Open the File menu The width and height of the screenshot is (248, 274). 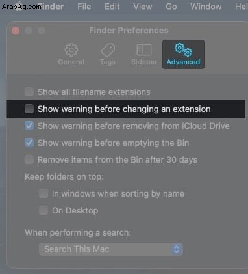(84, 7)
